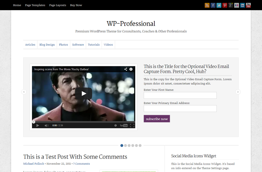This screenshot has width=262, height=172.
Task: Click author link Michael Pollock
Action: (34, 164)
